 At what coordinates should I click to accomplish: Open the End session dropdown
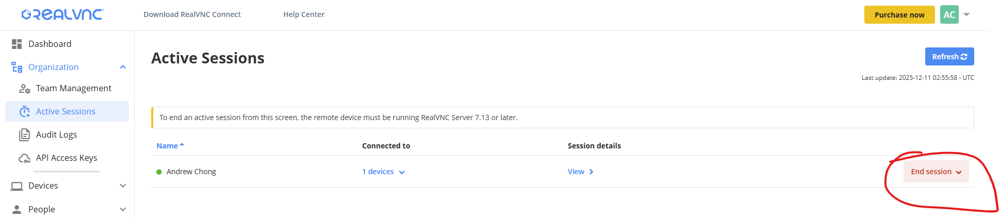(x=936, y=172)
